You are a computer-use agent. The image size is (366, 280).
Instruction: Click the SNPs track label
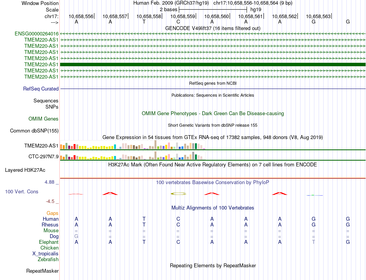click(x=52, y=107)
